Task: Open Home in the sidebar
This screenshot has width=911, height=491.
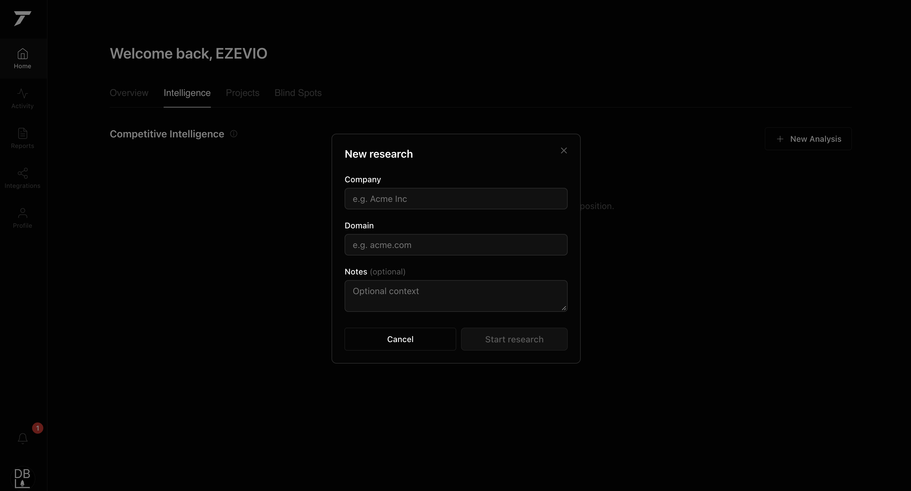Action: click(23, 58)
